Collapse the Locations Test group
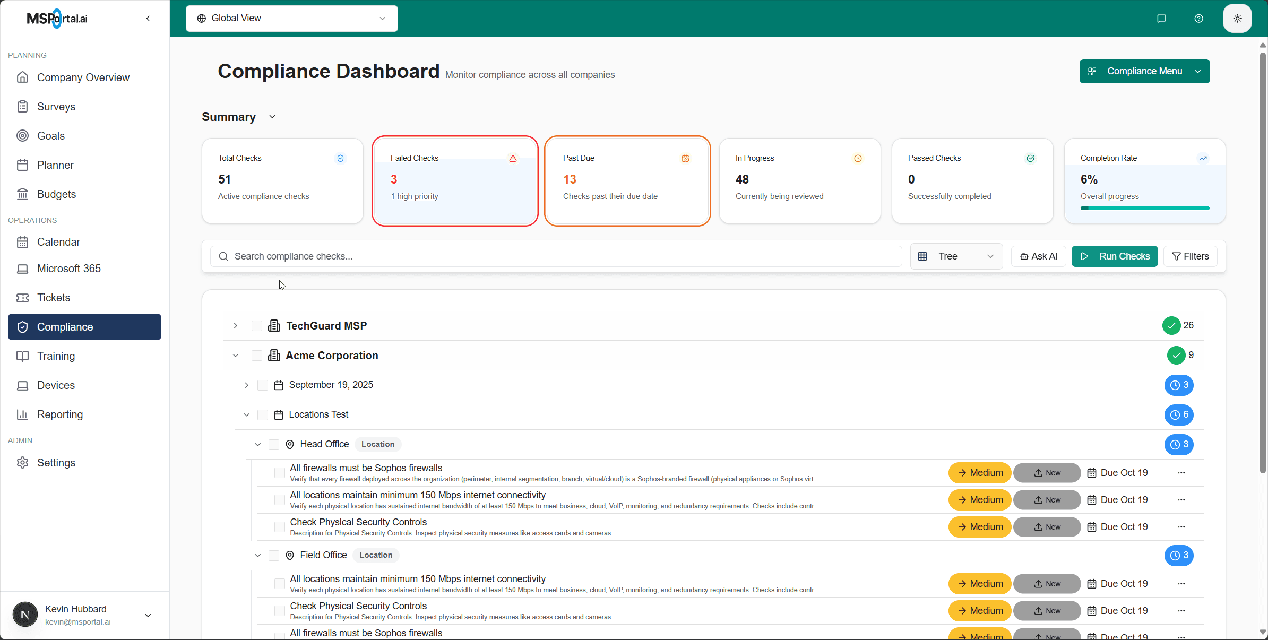 pos(246,414)
